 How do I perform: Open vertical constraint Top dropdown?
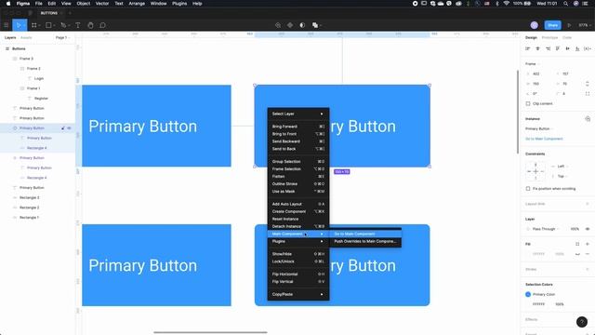tap(562, 176)
